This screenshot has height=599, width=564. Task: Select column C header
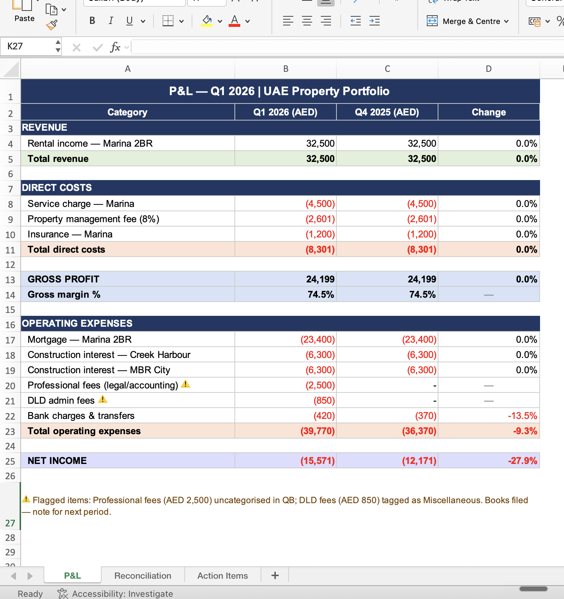coord(387,69)
